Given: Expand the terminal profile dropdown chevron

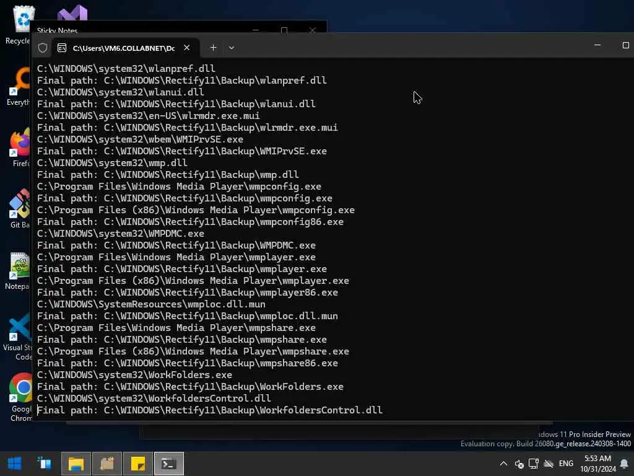Looking at the screenshot, I should click(232, 48).
